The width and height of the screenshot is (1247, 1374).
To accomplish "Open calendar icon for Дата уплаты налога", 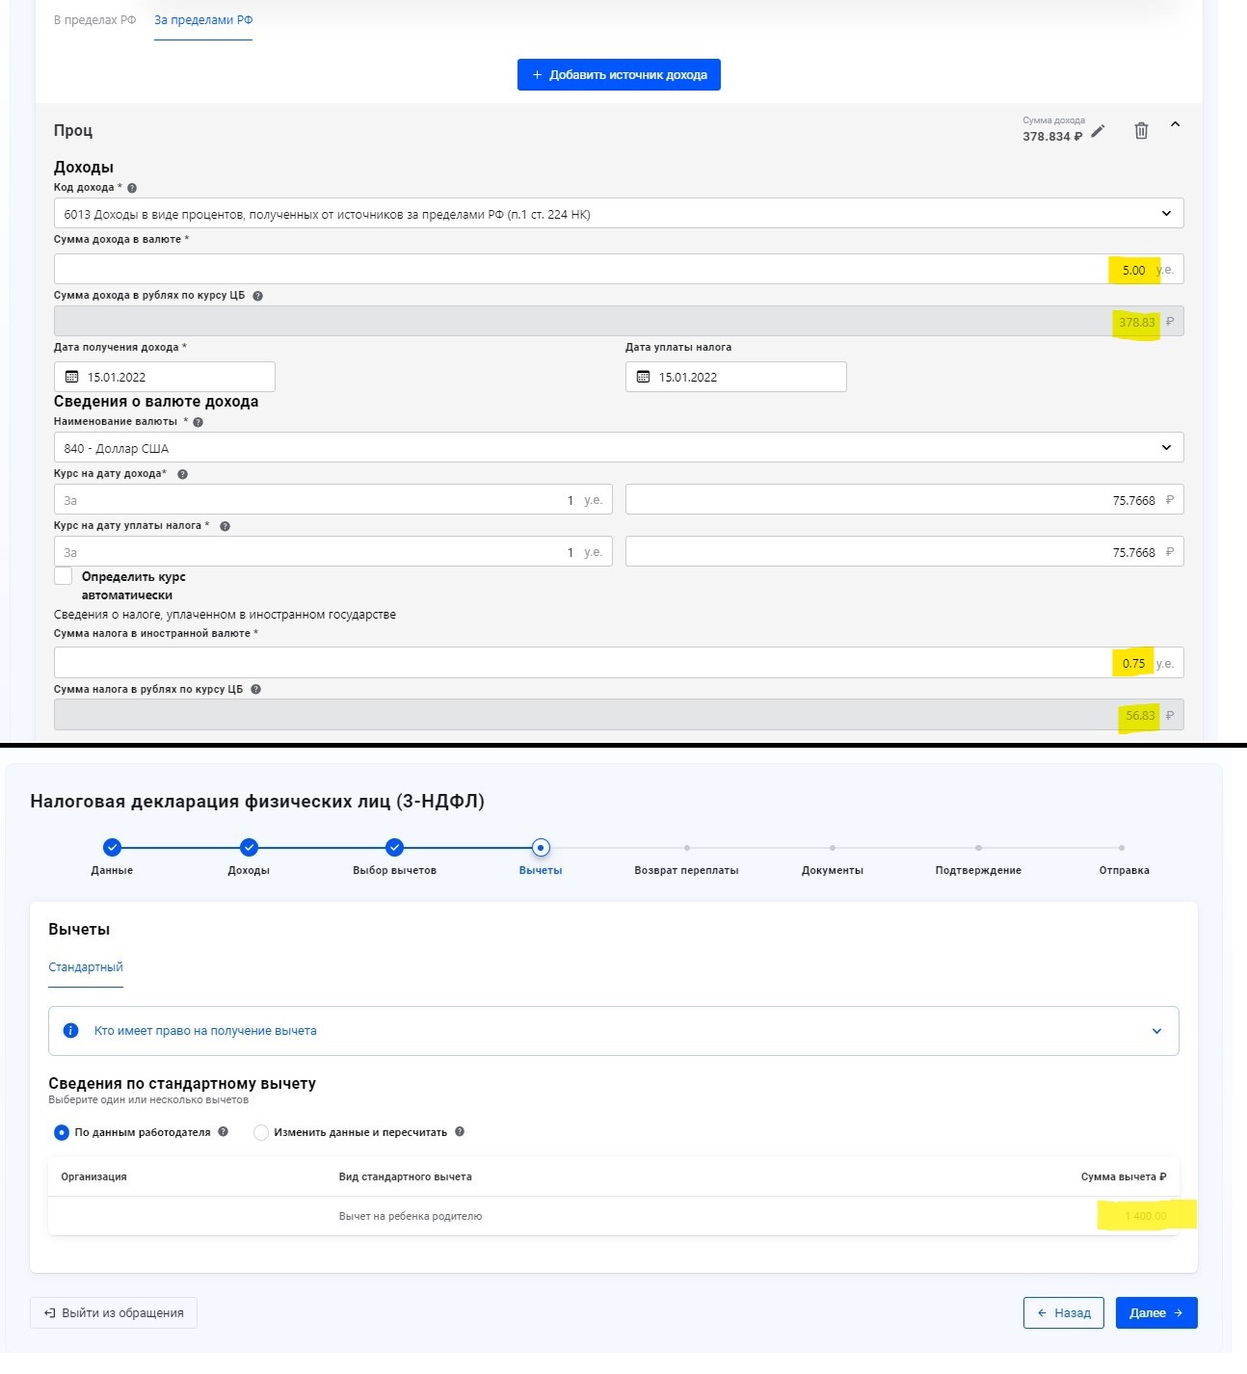I will click(x=643, y=377).
